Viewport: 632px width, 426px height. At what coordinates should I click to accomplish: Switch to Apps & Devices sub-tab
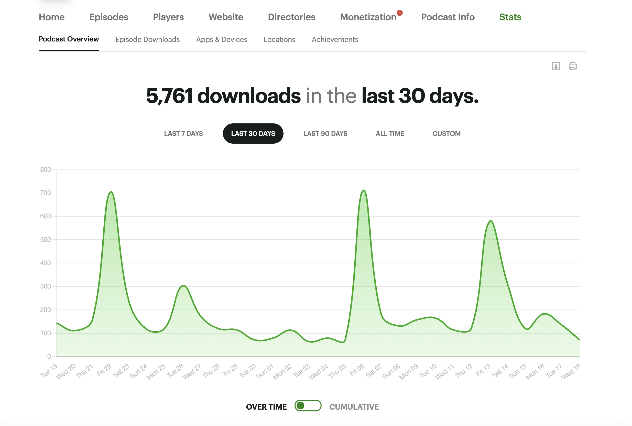point(222,40)
